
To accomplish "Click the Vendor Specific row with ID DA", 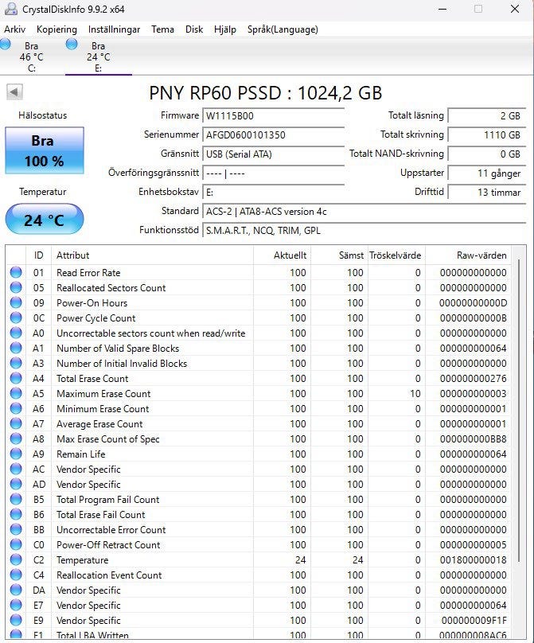I will tap(259, 590).
